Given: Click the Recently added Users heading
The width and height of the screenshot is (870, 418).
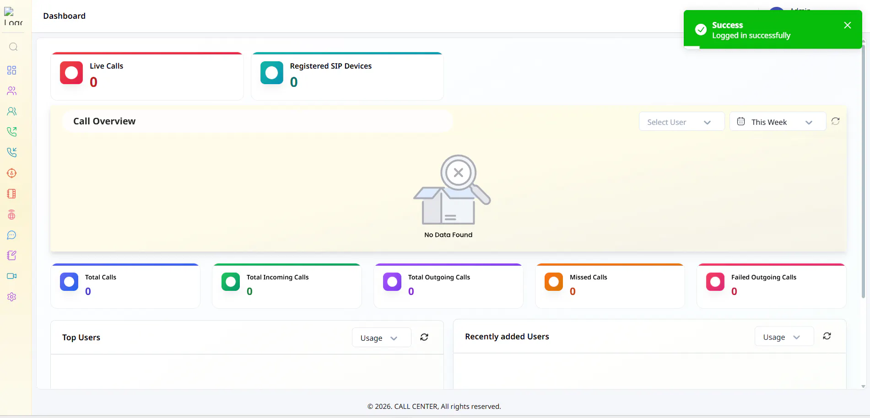Looking at the screenshot, I should pyautogui.click(x=507, y=337).
